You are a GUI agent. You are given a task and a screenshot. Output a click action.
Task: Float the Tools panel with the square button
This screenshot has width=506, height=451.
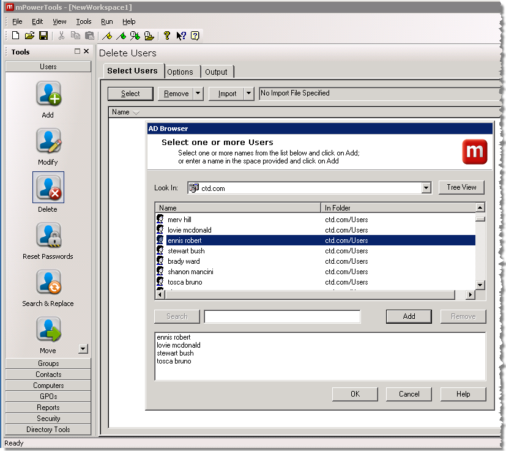(x=77, y=51)
